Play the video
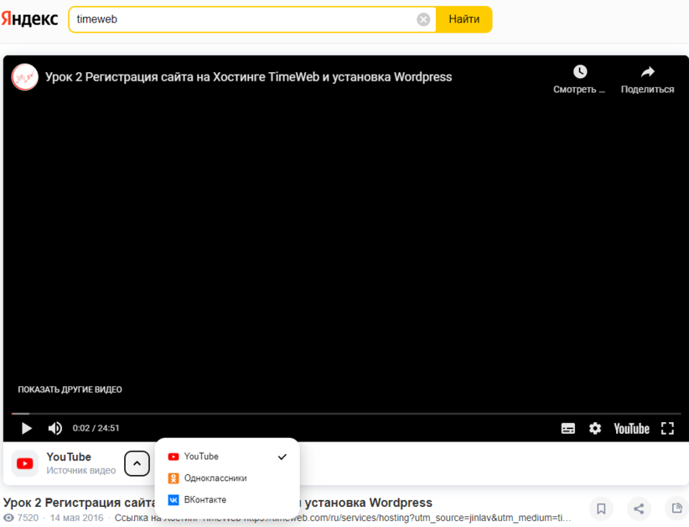Screen dimensions: 689x527 tap(26, 428)
